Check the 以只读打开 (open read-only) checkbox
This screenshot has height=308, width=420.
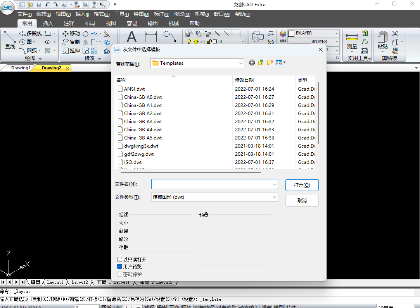click(120, 259)
